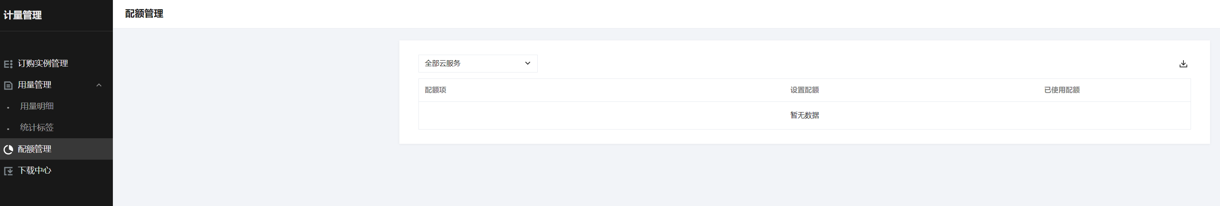Click the 订购实例管理 grid icon
This screenshot has width=1220, height=206.
[x=8, y=64]
